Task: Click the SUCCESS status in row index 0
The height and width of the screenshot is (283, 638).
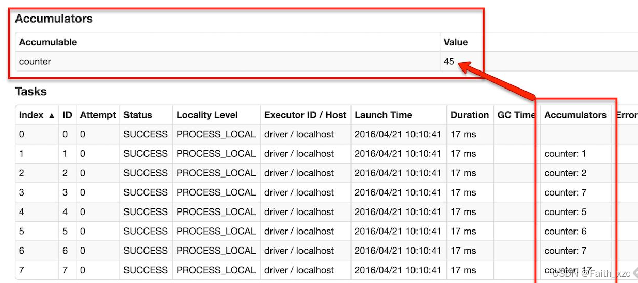Action: coord(146,134)
